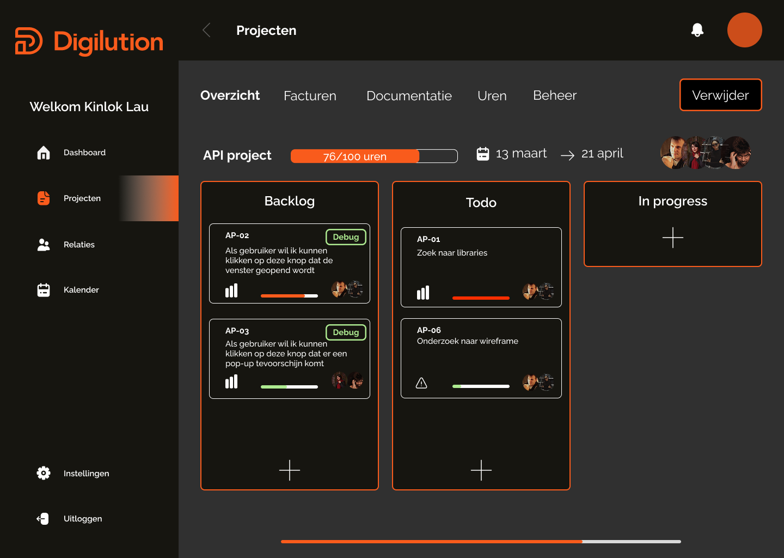Click the project team avatars group

706,153
